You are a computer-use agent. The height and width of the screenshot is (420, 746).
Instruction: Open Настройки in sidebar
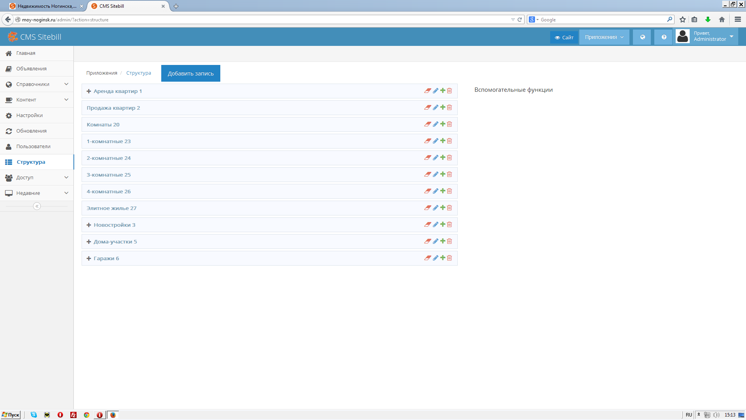click(37, 115)
